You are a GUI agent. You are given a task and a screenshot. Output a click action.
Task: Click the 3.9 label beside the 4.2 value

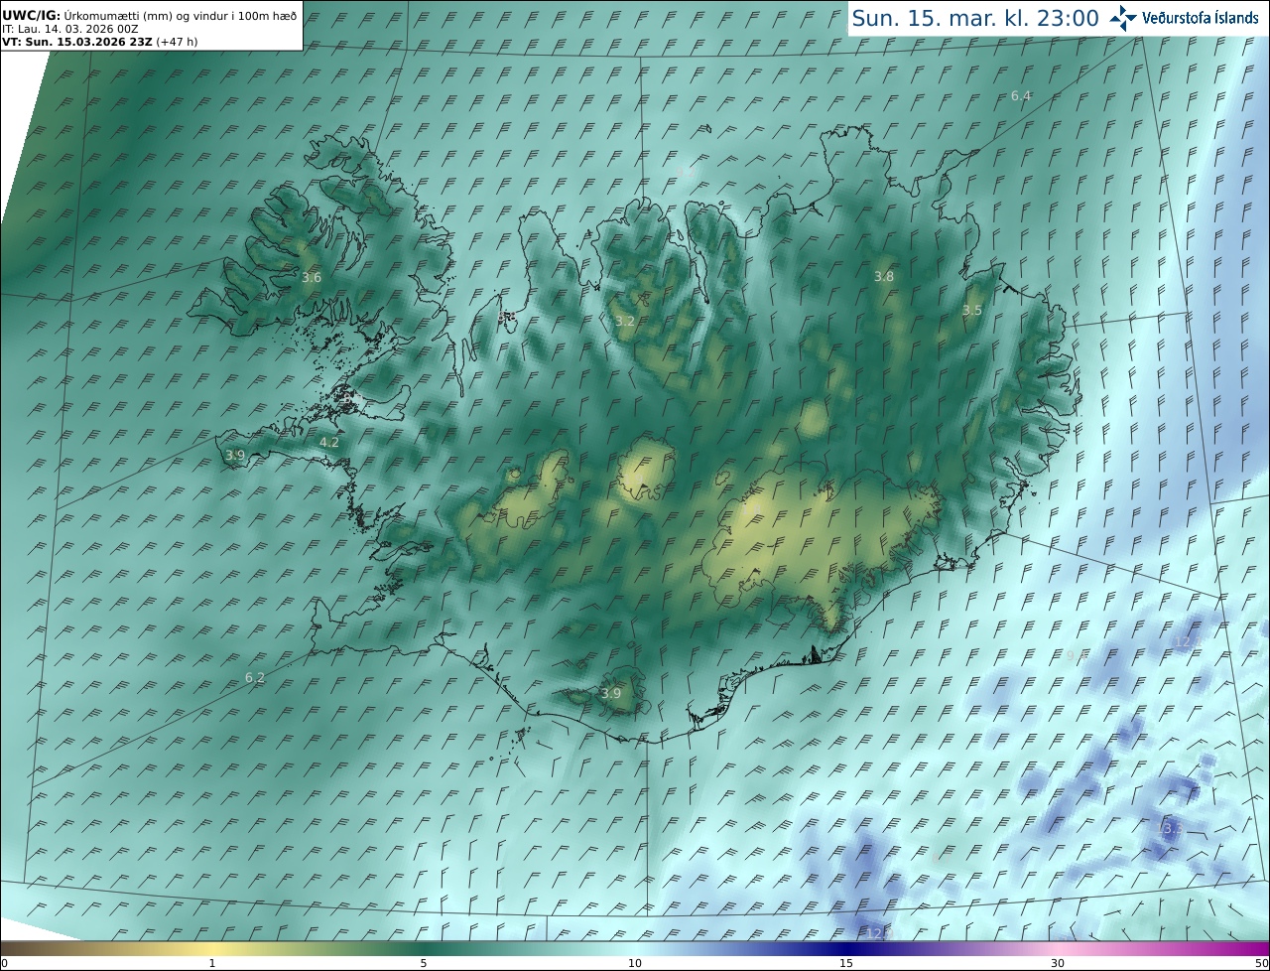point(235,456)
